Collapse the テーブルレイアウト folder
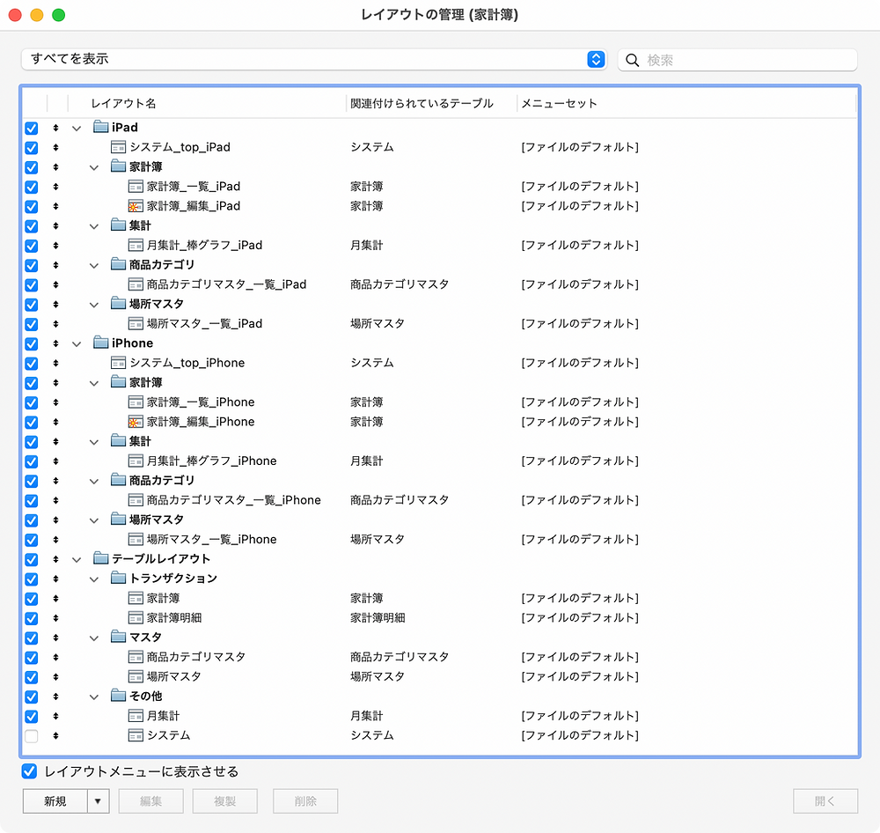This screenshot has width=880, height=833. [77, 559]
